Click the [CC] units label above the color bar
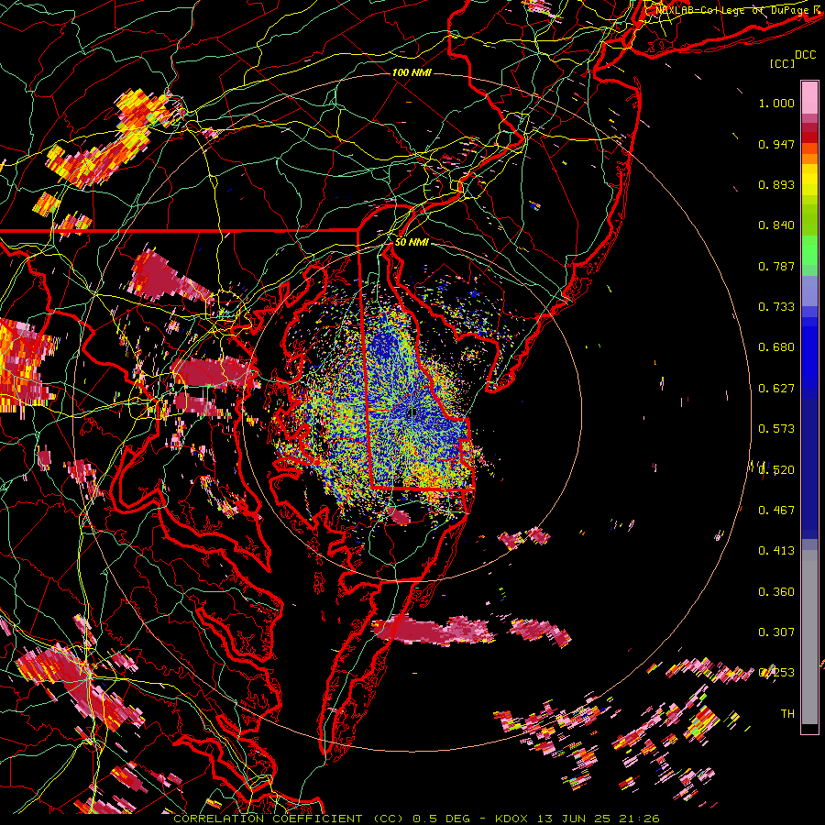Screen dimensions: 825x825 click(x=783, y=63)
